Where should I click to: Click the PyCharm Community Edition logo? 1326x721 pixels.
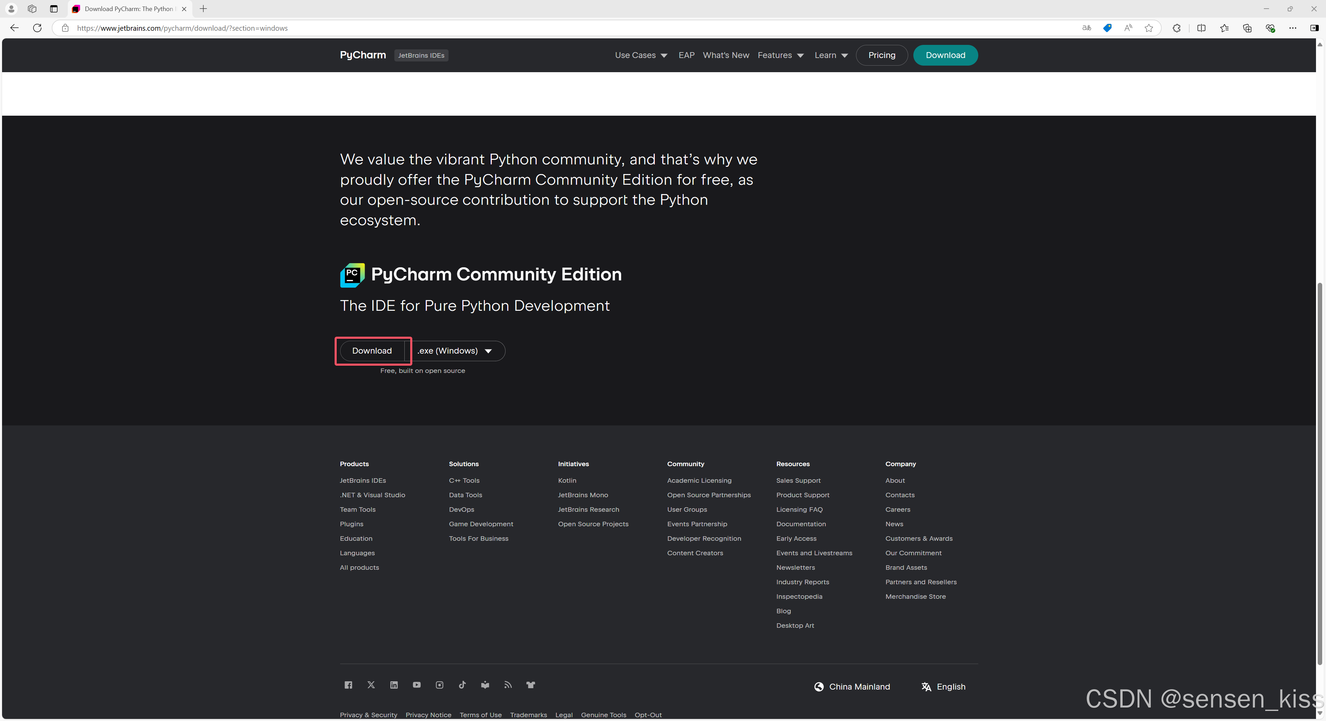352,275
